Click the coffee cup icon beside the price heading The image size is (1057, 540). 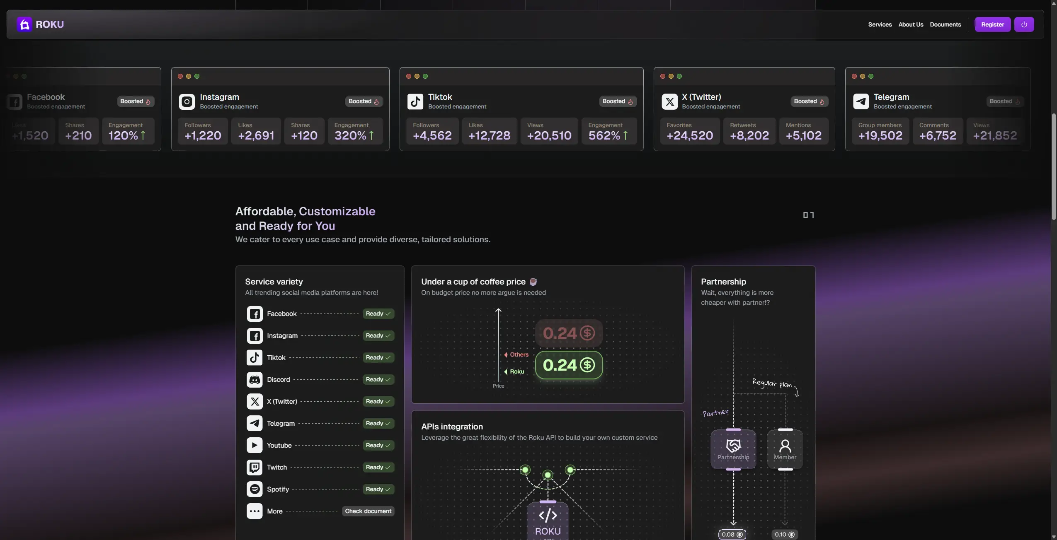click(x=533, y=282)
